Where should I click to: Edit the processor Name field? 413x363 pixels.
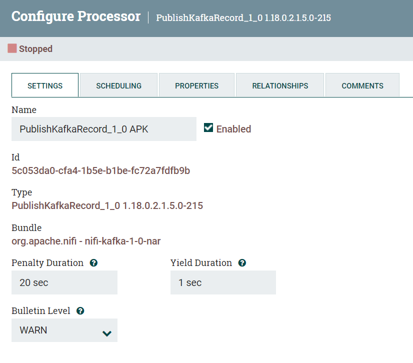(x=103, y=128)
